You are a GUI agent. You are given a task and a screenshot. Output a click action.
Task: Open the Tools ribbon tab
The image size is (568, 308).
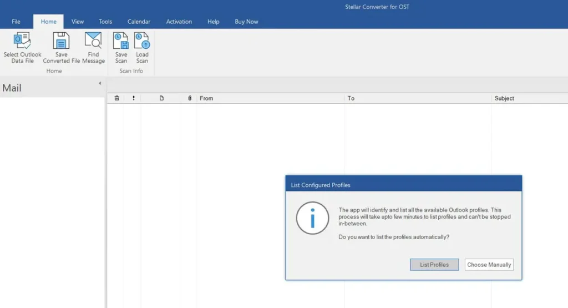click(x=105, y=22)
